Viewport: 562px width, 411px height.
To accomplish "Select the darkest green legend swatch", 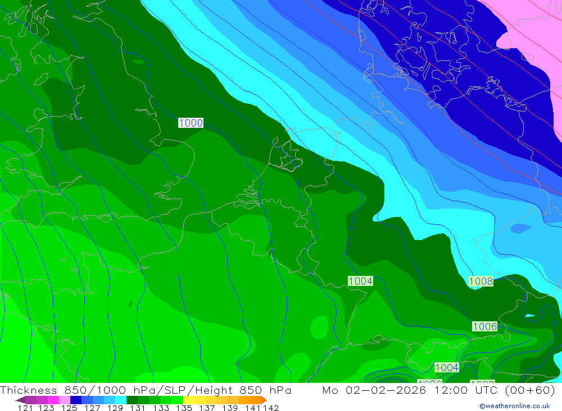I will click(x=132, y=400).
